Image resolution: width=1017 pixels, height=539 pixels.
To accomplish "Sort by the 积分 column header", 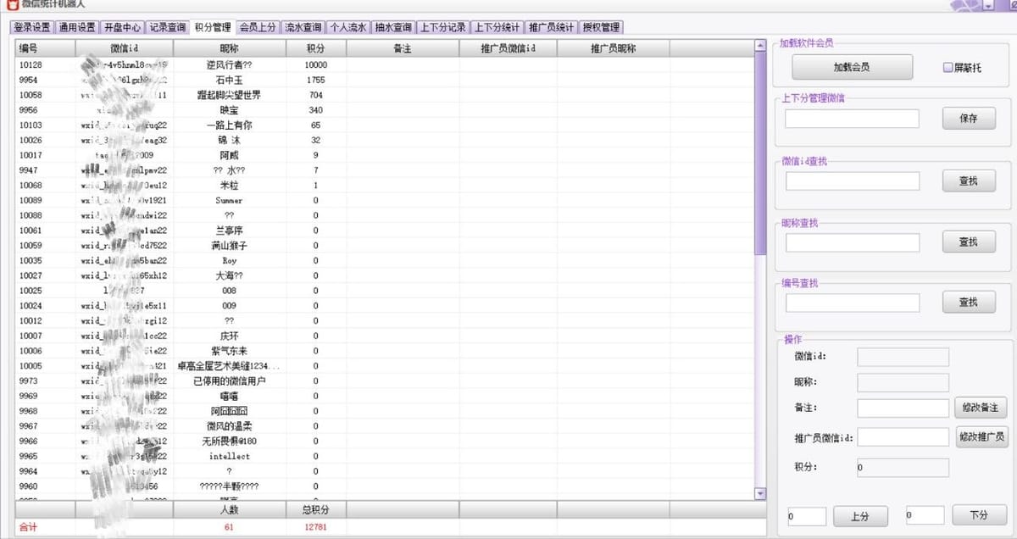I will 315,49.
